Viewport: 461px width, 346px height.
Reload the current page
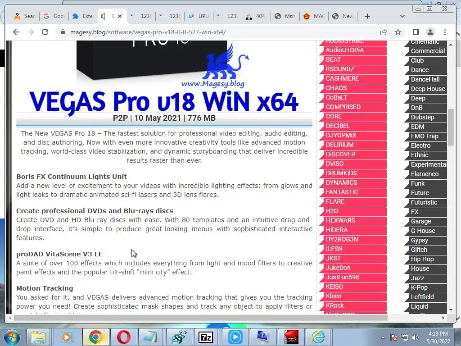pyautogui.click(x=45, y=32)
